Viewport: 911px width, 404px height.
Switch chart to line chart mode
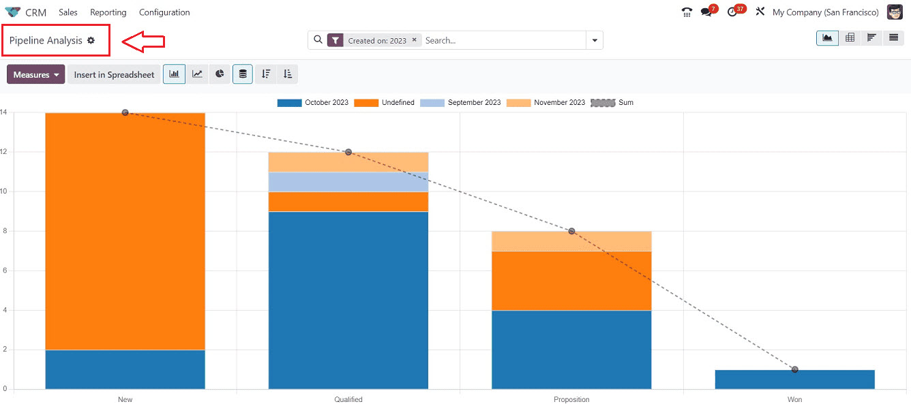pos(197,74)
